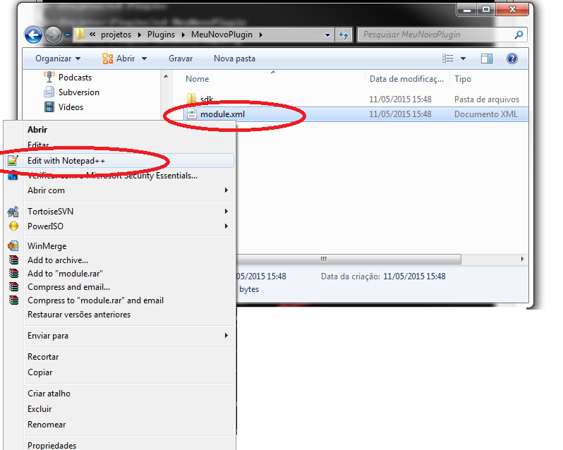The height and width of the screenshot is (450, 563).
Task: Click the module.xml file icon
Action: point(192,114)
